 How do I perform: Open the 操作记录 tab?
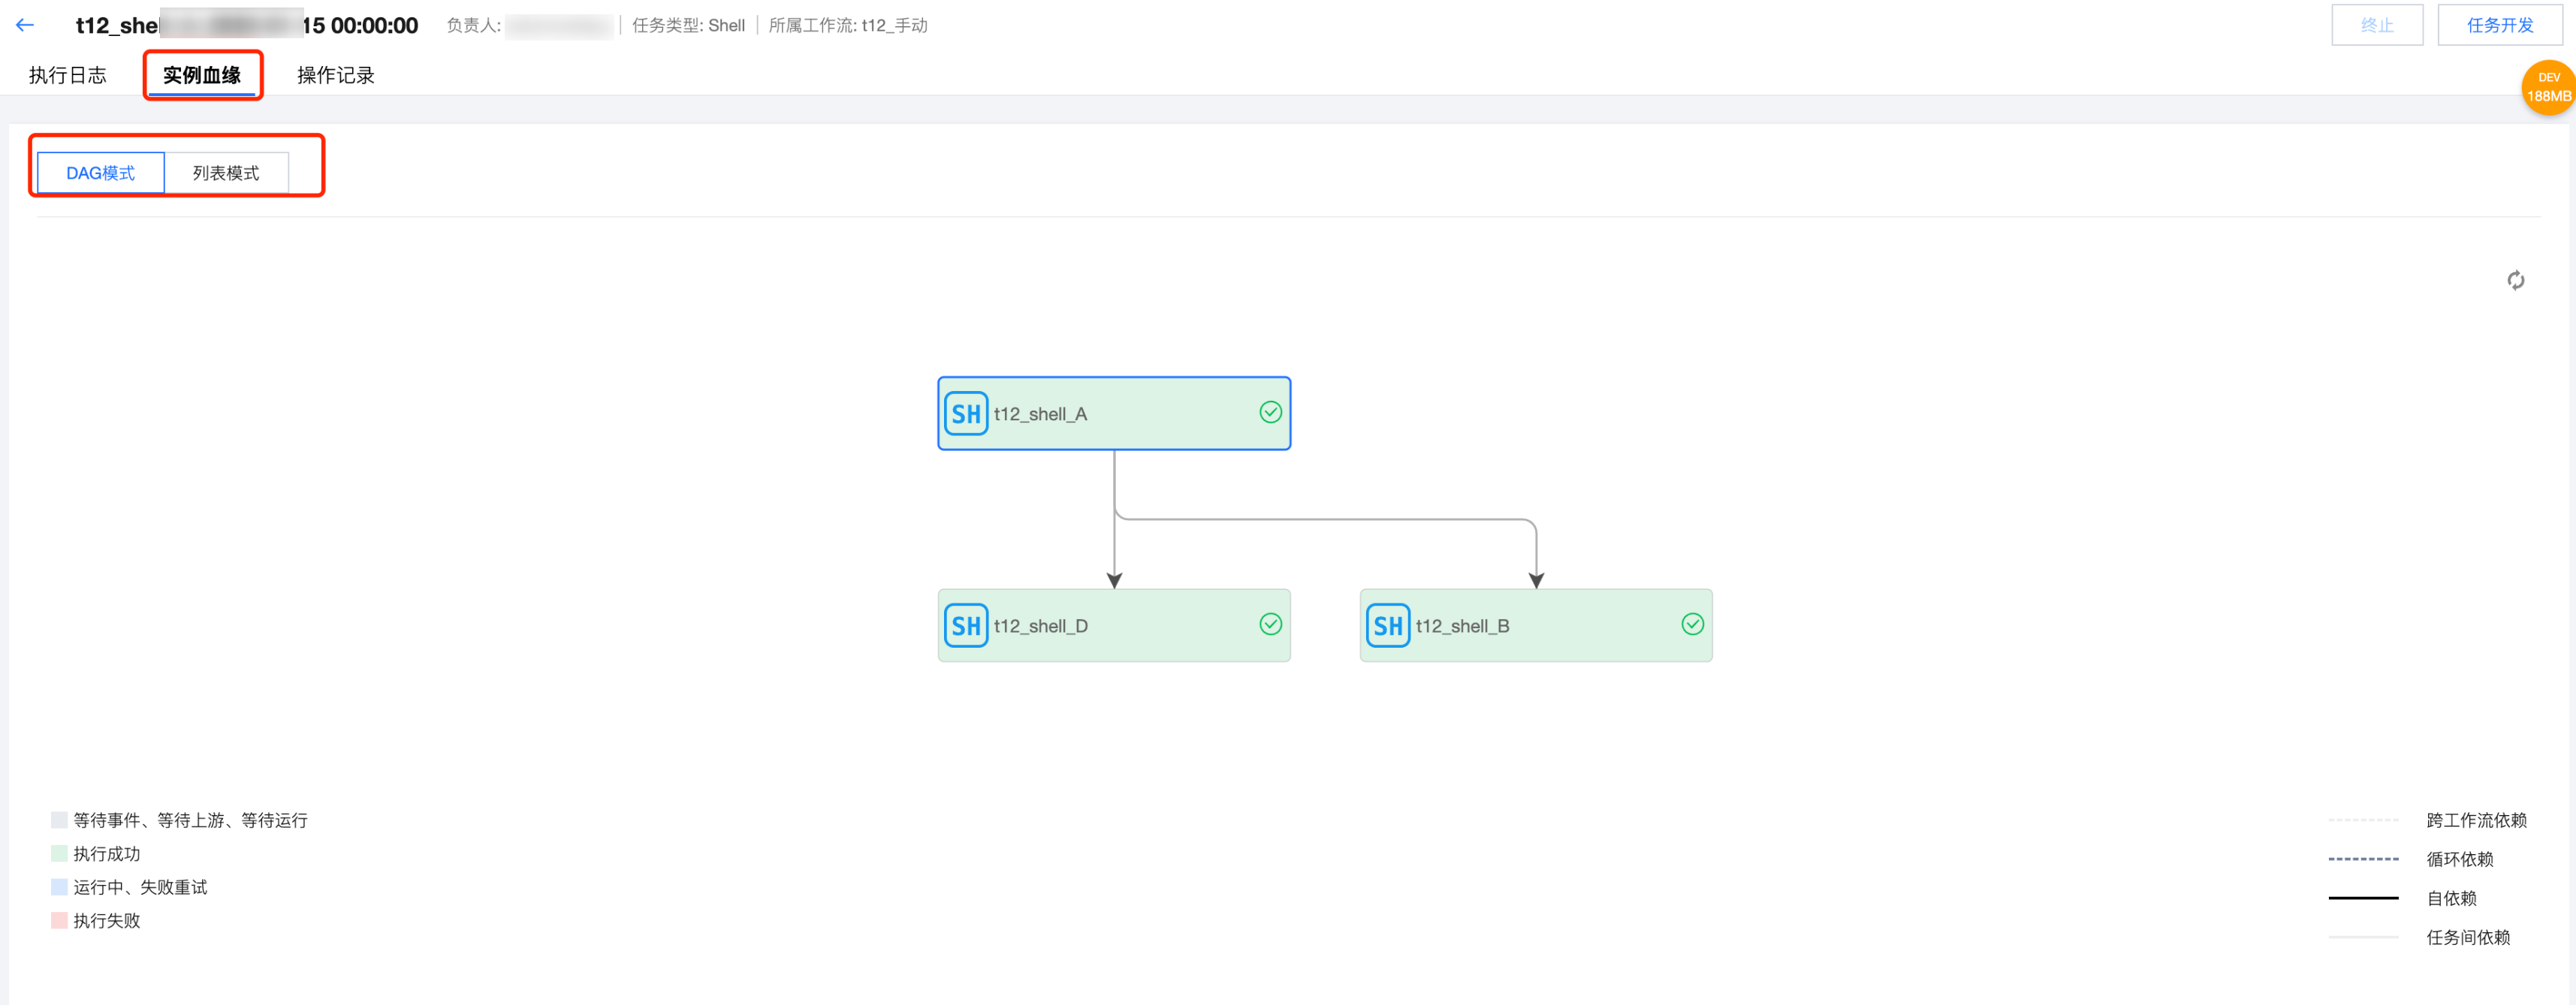coord(335,75)
